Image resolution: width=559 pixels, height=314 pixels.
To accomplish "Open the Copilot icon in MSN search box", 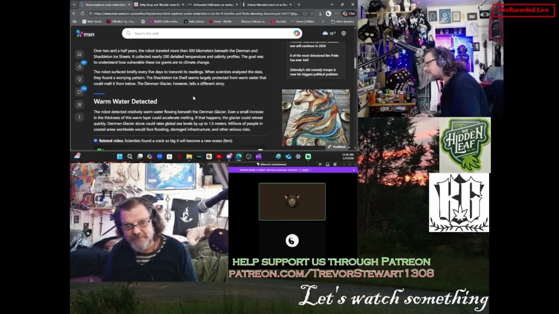I will point(297,33).
